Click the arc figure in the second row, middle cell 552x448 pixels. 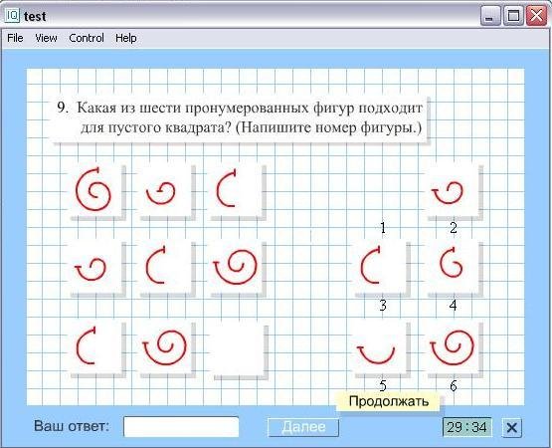(165, 268)
